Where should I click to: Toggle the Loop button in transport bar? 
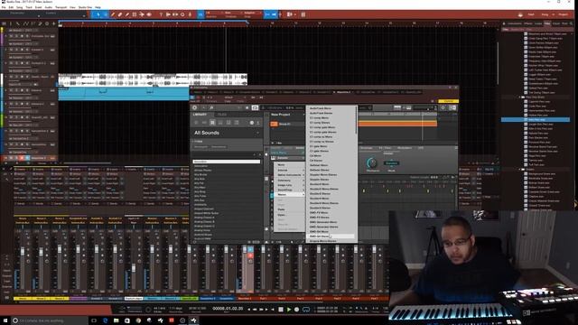[x=306, y=310]
